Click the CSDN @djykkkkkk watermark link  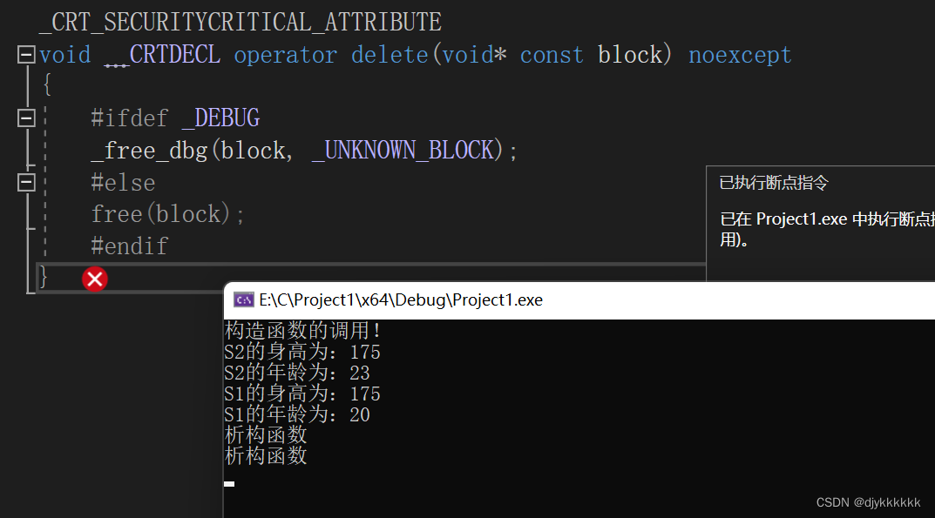pyautogui.click(x=871, y=502)
